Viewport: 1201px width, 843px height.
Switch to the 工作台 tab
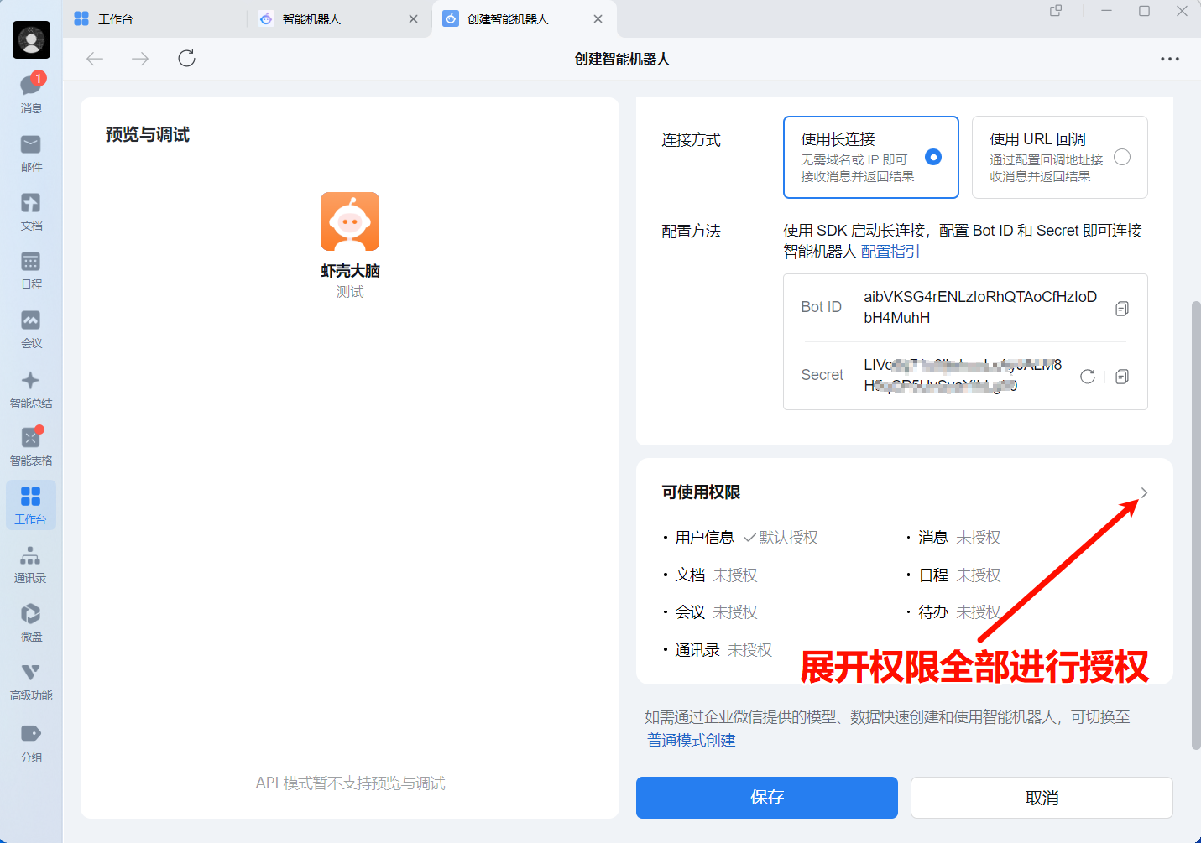point(116,19)
